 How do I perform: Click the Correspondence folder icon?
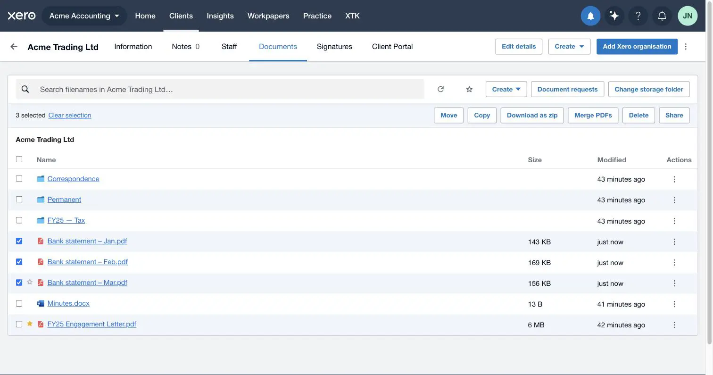tap(41, 179)
